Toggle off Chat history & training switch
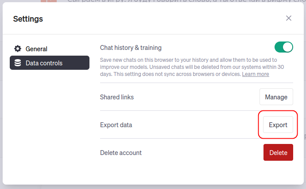 [x=283, y=47]
